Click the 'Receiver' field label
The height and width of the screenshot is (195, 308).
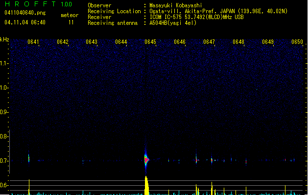click(99, 17)
